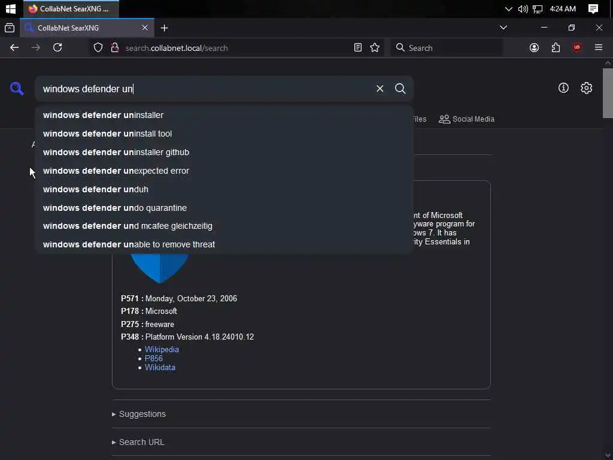Reload the current page
Image resolution: width=613 pixels, height=460 pixels.
[57, 48]
